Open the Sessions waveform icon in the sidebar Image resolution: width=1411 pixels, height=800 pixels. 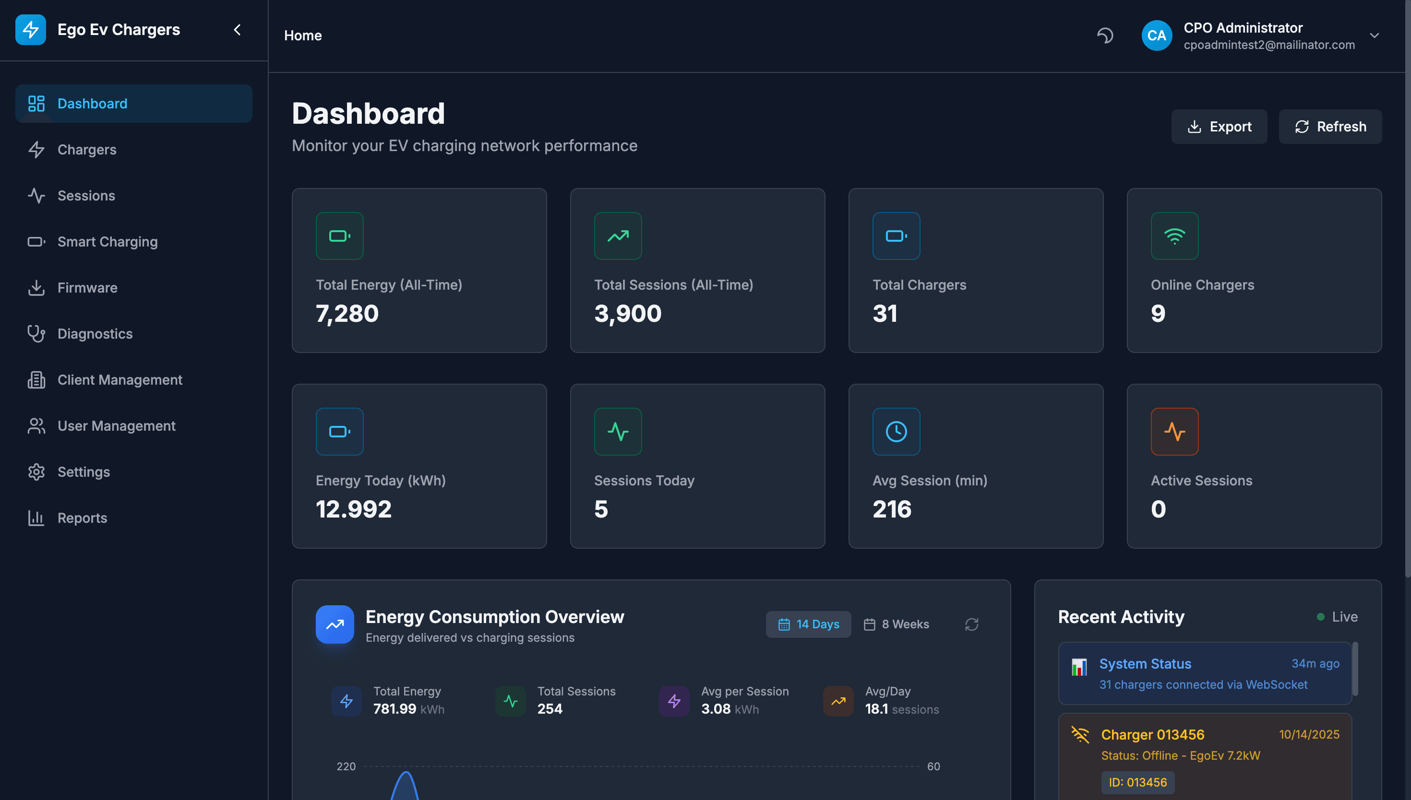point(36,196)
